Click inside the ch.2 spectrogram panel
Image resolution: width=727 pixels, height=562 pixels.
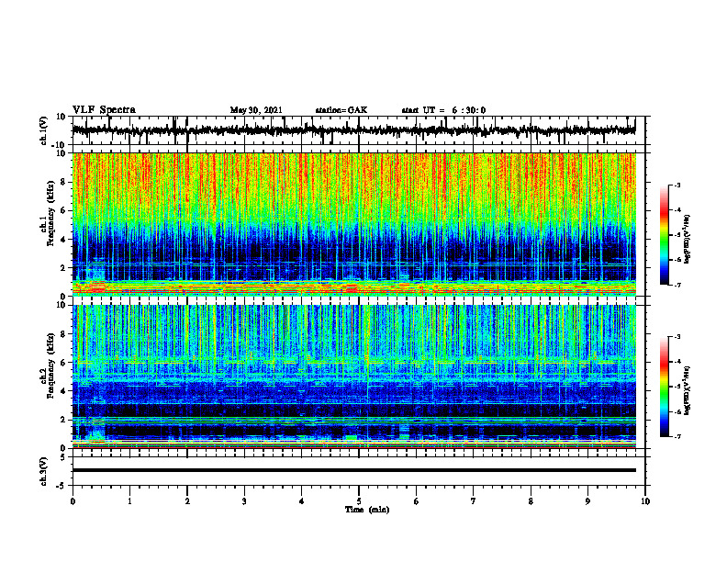click(x=354, y=377)
